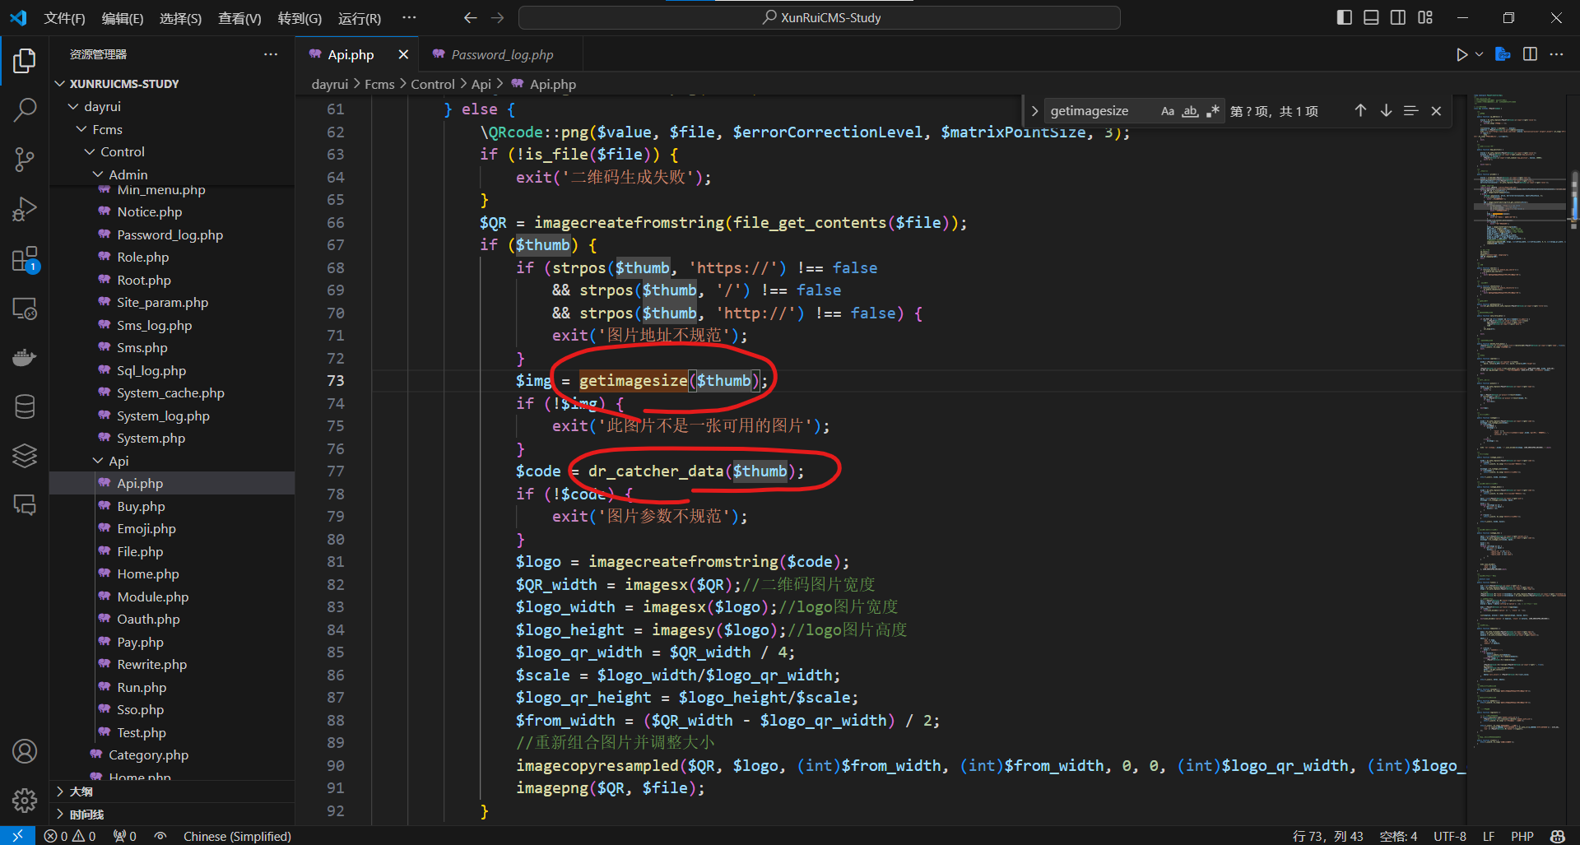Screen dimensions: 1580x845
Task: Click the XunRuiCMS-Study command center search
Action: coord(820,17)
